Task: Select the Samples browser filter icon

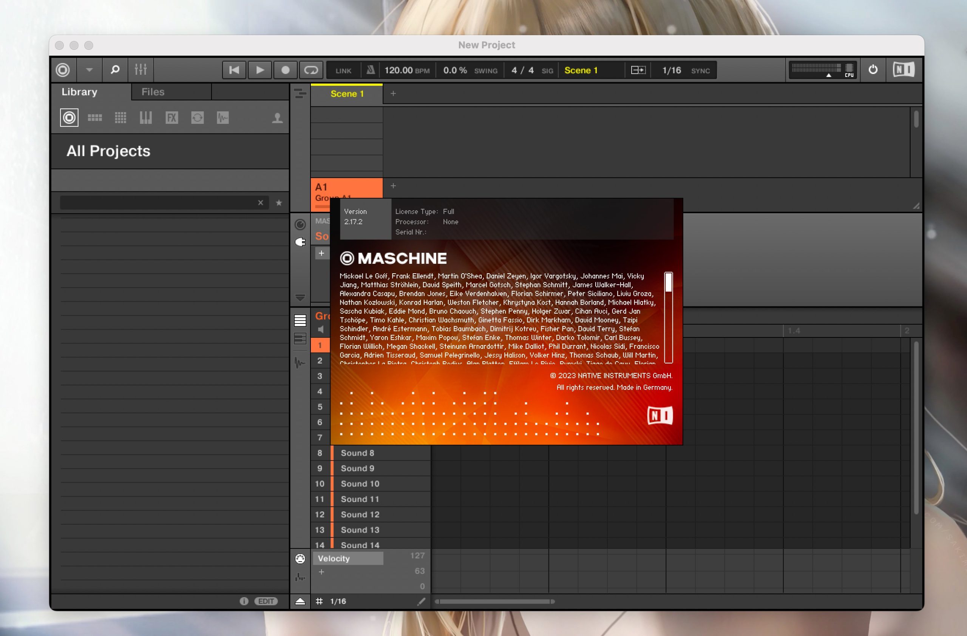Action: (x=222, y=118)
